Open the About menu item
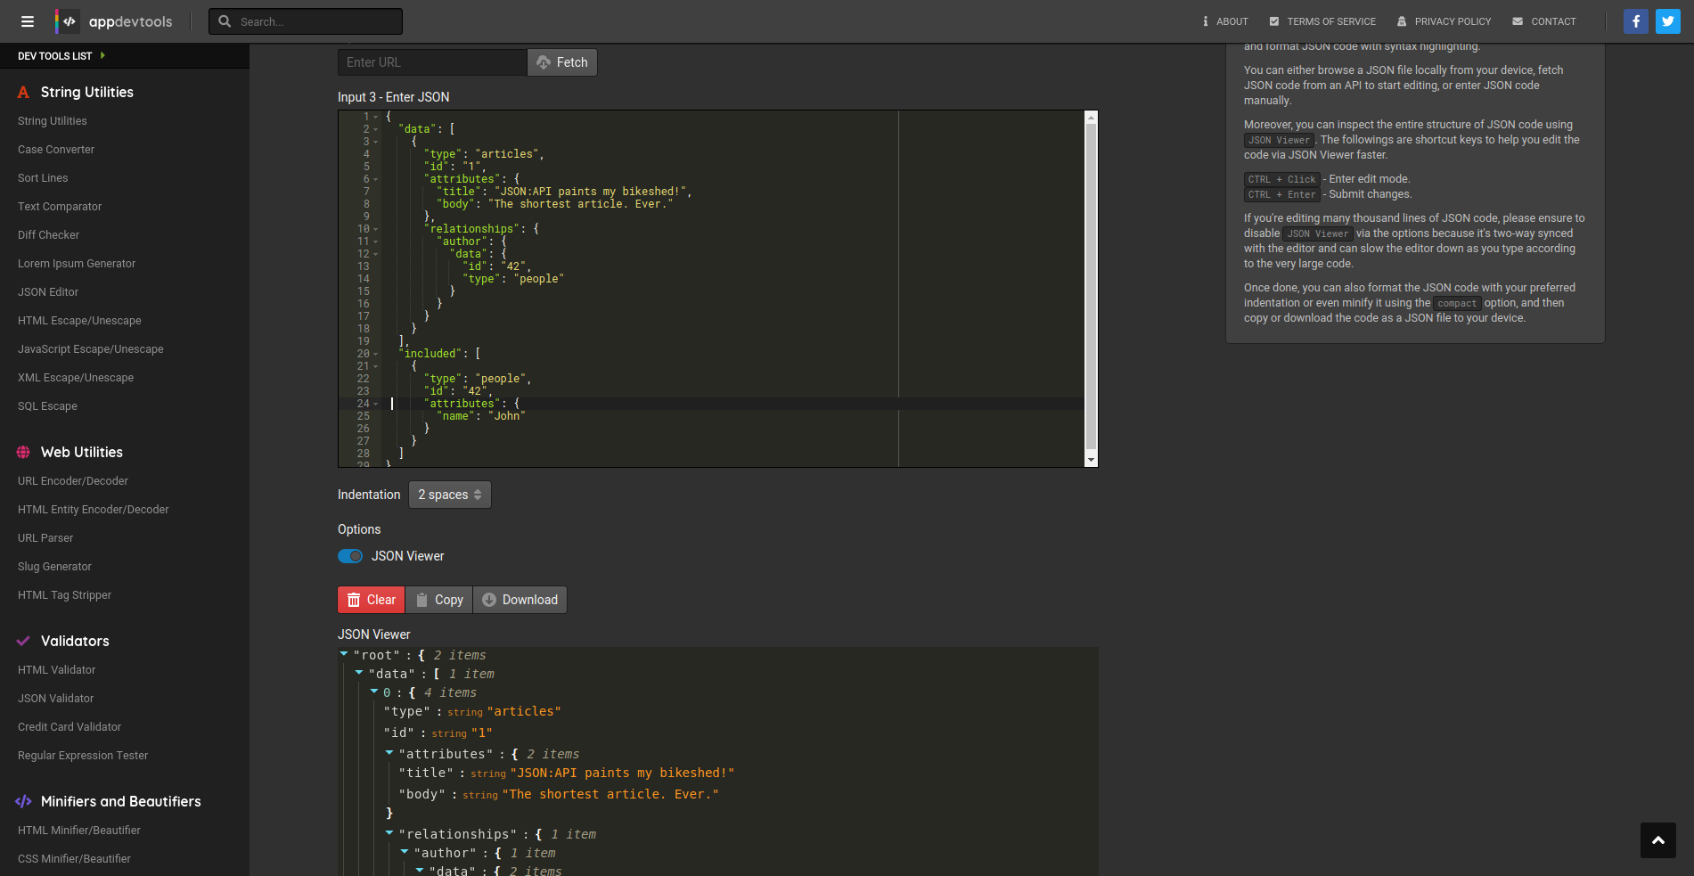Image resolution: width=1694 pixels, height=876 pixels. point(1224,21)
